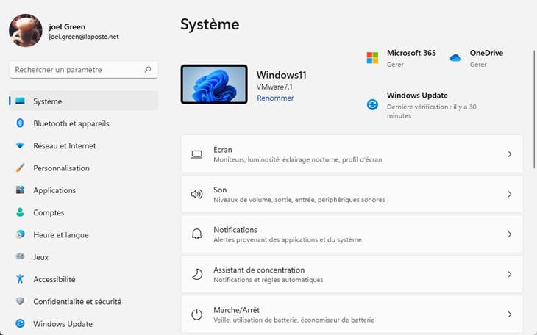Click the Jeux gamepad icon
The height and width of the screenshot is (335, 537).
pyautogui.click(x=20, y=256)
